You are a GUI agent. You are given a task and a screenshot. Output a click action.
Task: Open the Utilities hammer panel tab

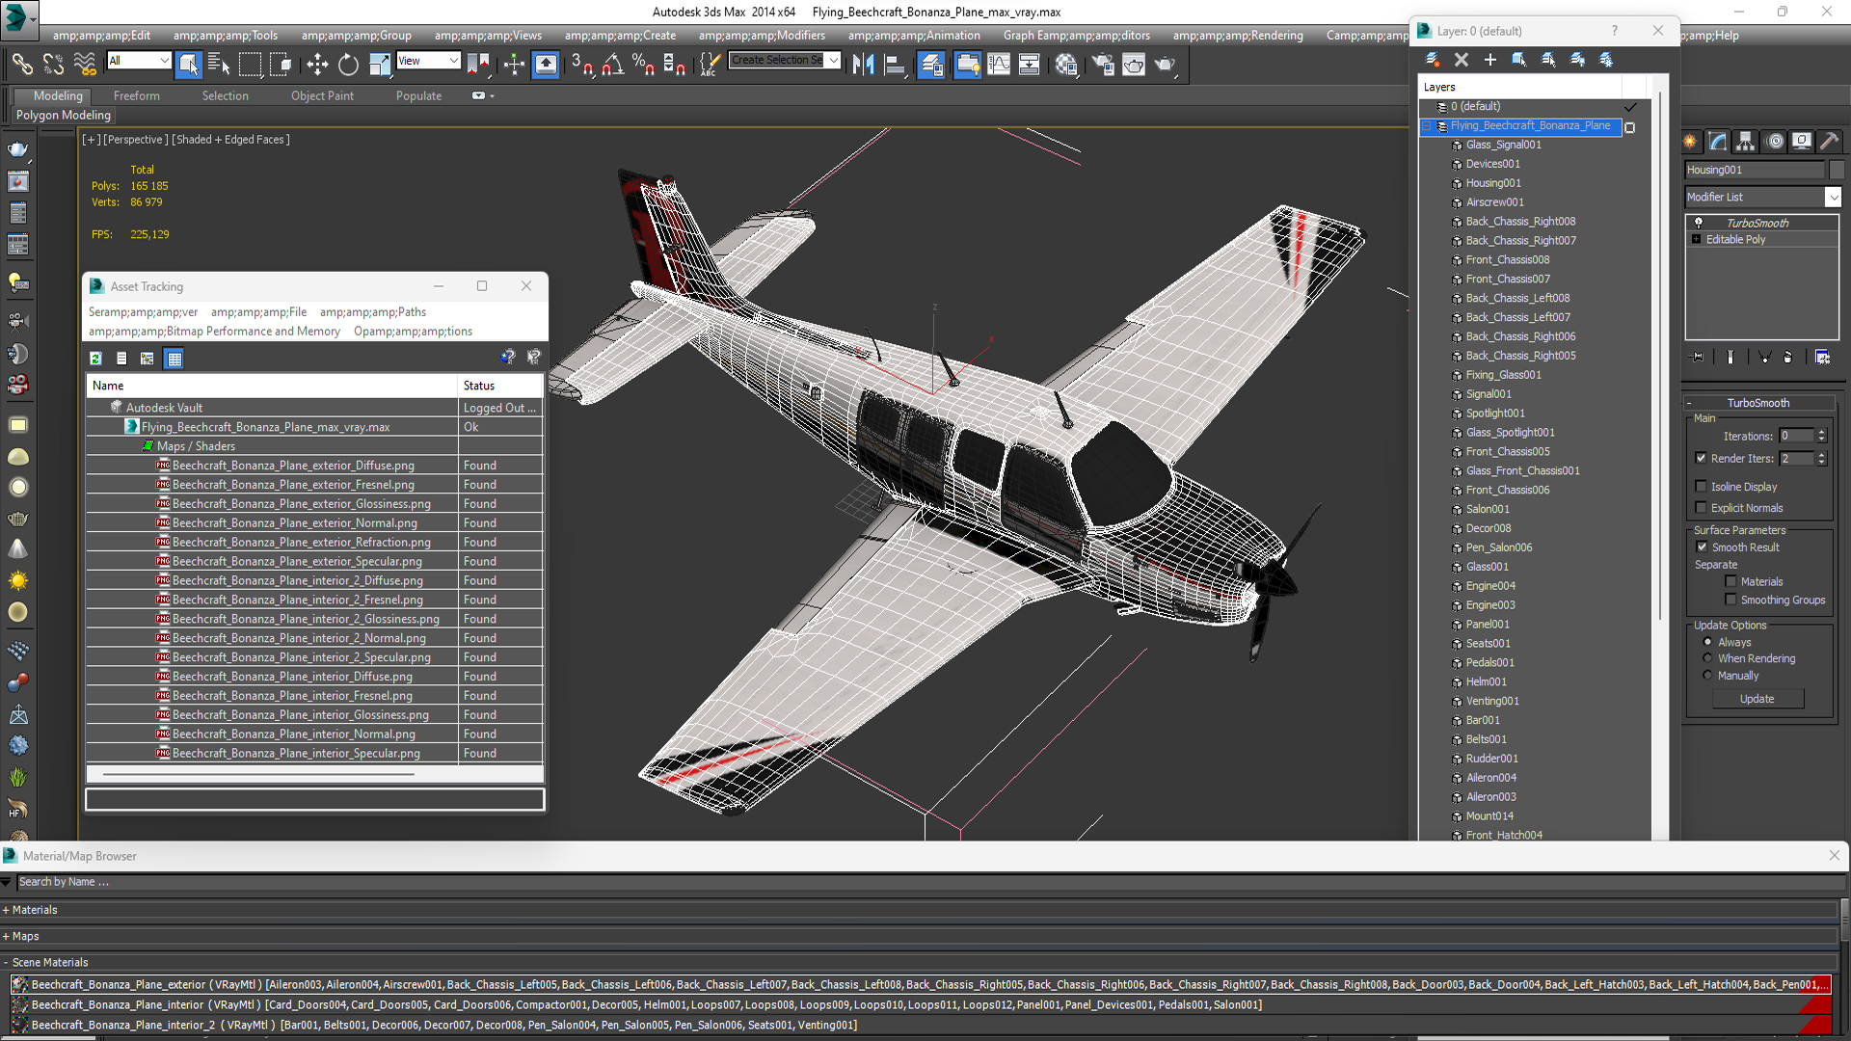click(1829, 142)
